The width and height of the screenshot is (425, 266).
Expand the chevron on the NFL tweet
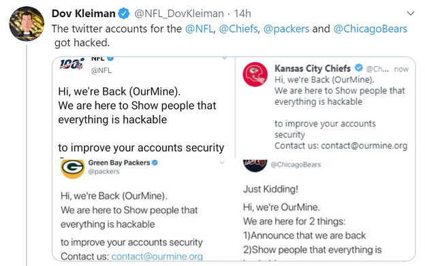(224, 58)
